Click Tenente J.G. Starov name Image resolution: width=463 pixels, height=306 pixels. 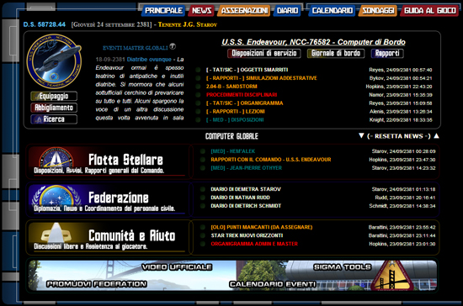188,24
